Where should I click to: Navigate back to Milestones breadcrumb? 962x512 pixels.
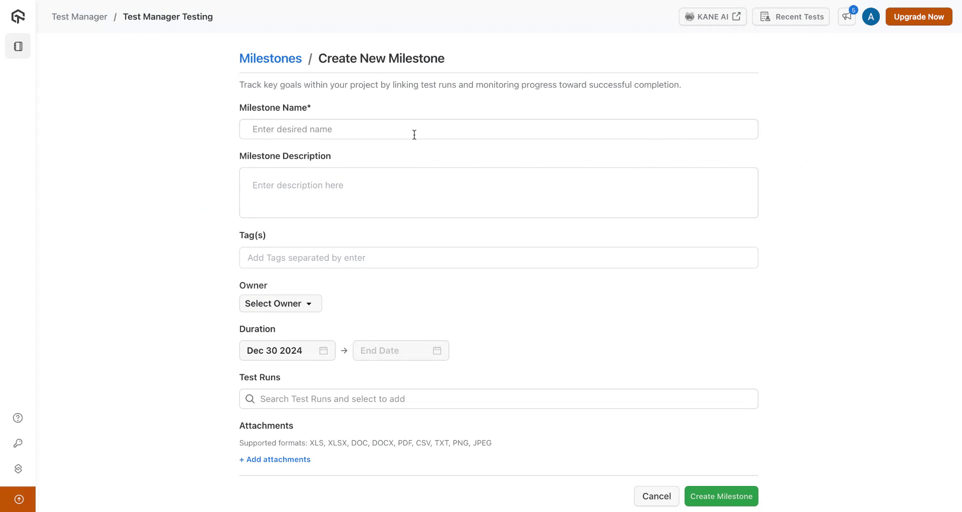coord(270,58)
